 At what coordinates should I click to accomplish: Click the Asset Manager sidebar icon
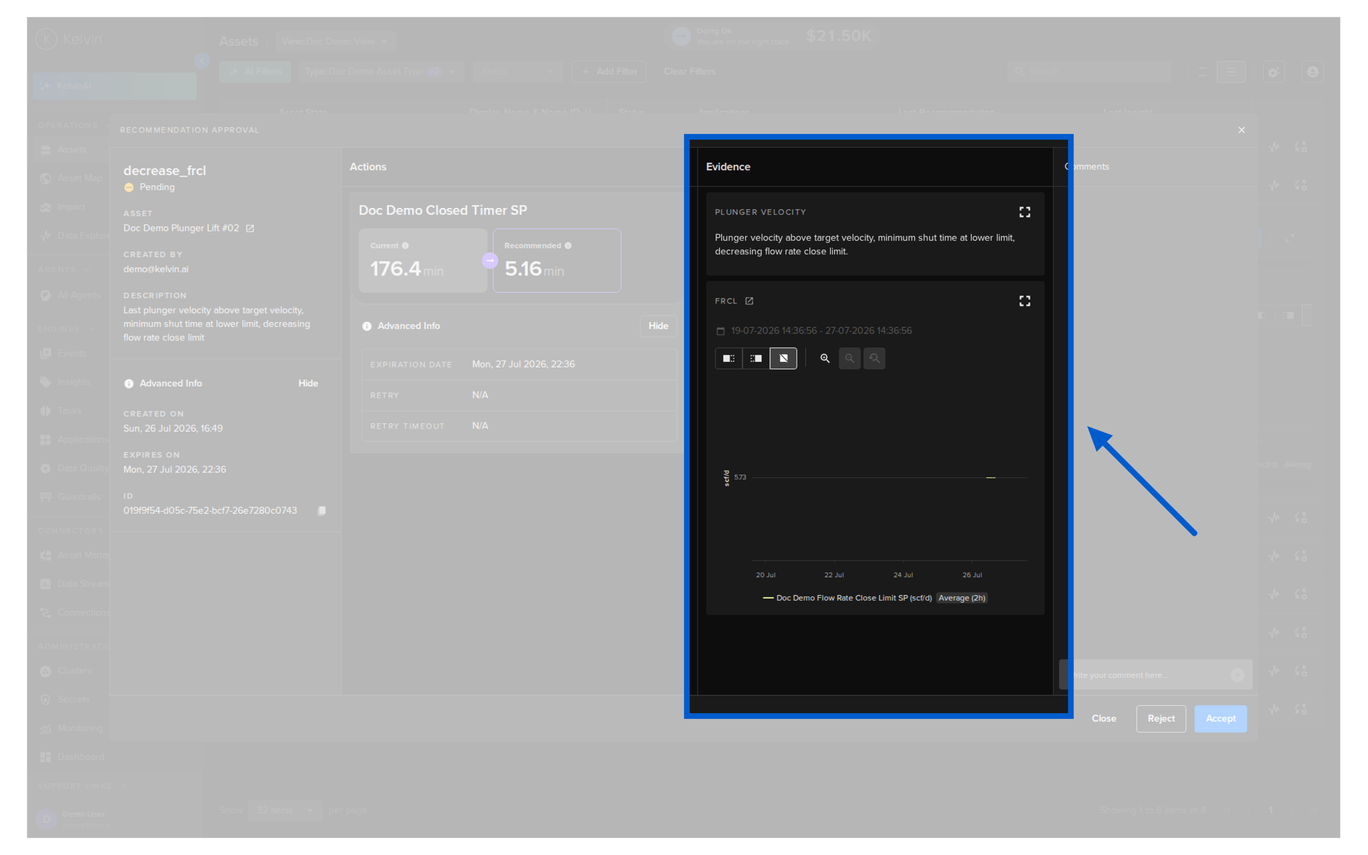[x=46, y=555]
